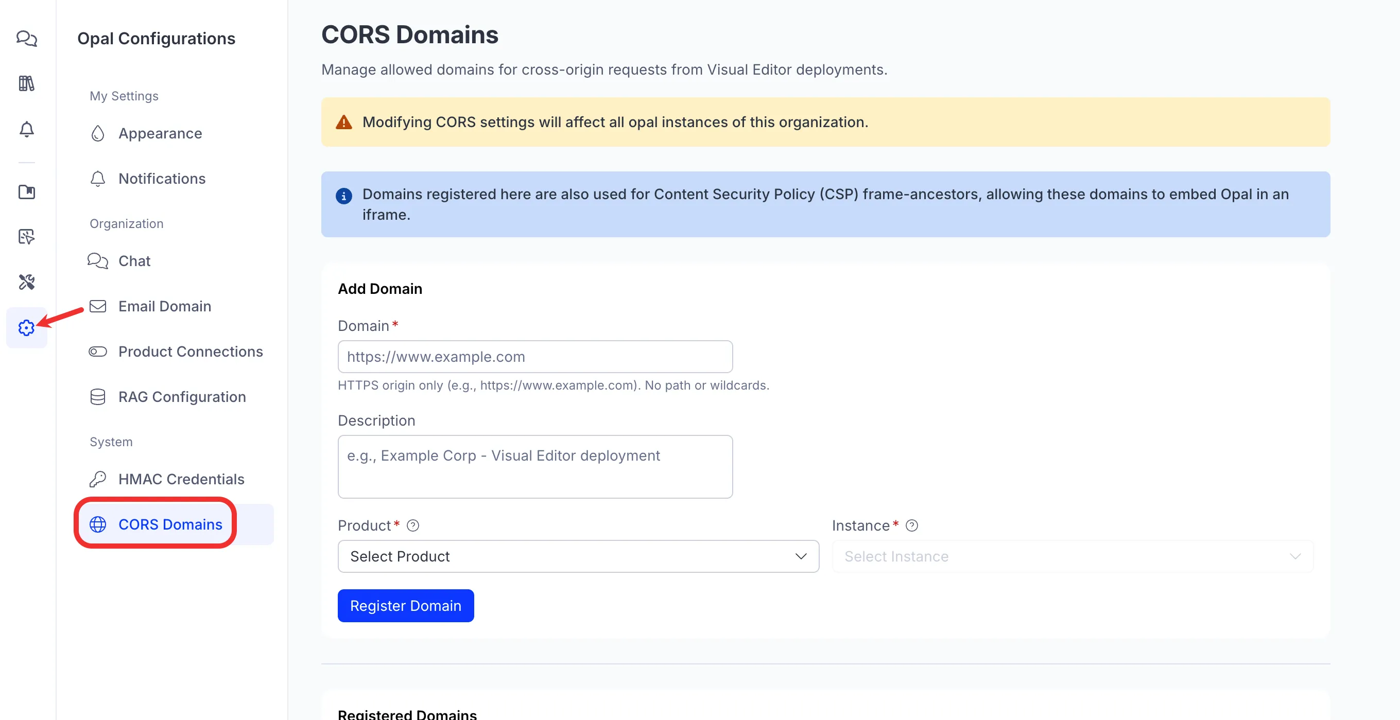Click the bell icon in left rail
Viewport: 1400px width, 720px height.
tap(27, 129)
